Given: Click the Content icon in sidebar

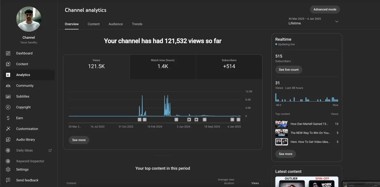Looking at the screenshot, I should (x=8, y=64).
